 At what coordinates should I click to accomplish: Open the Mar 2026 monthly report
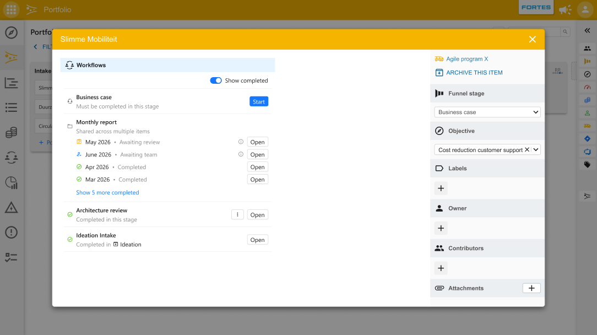coord(257,180)
